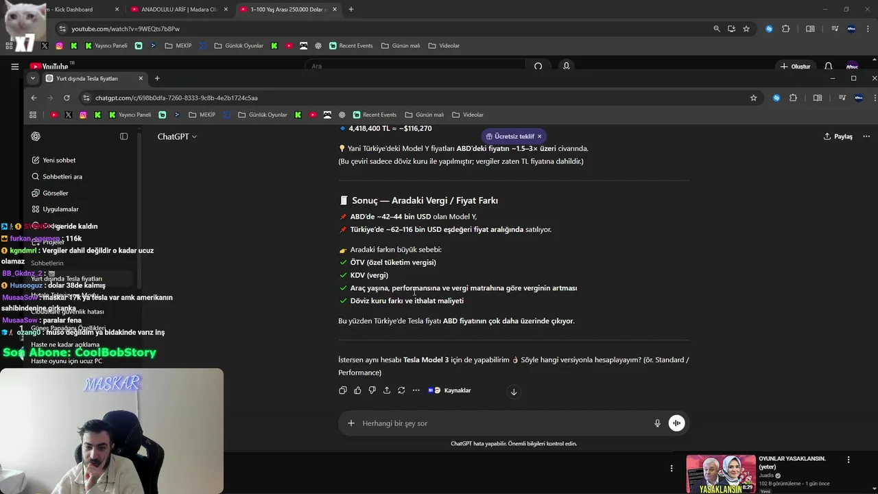878x494 pixels.
Task: Open the tab search dropdown in ChatGPT window
Action: (32, 78)
